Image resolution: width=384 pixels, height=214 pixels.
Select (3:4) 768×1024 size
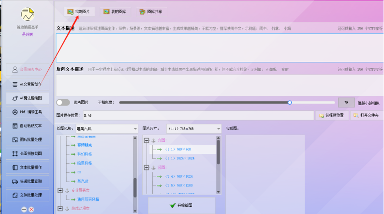click(x=179, y=177)
